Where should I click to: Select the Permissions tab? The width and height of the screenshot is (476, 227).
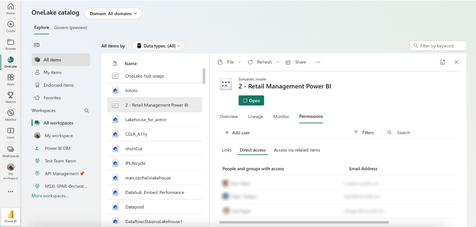[x=311, y=116]
